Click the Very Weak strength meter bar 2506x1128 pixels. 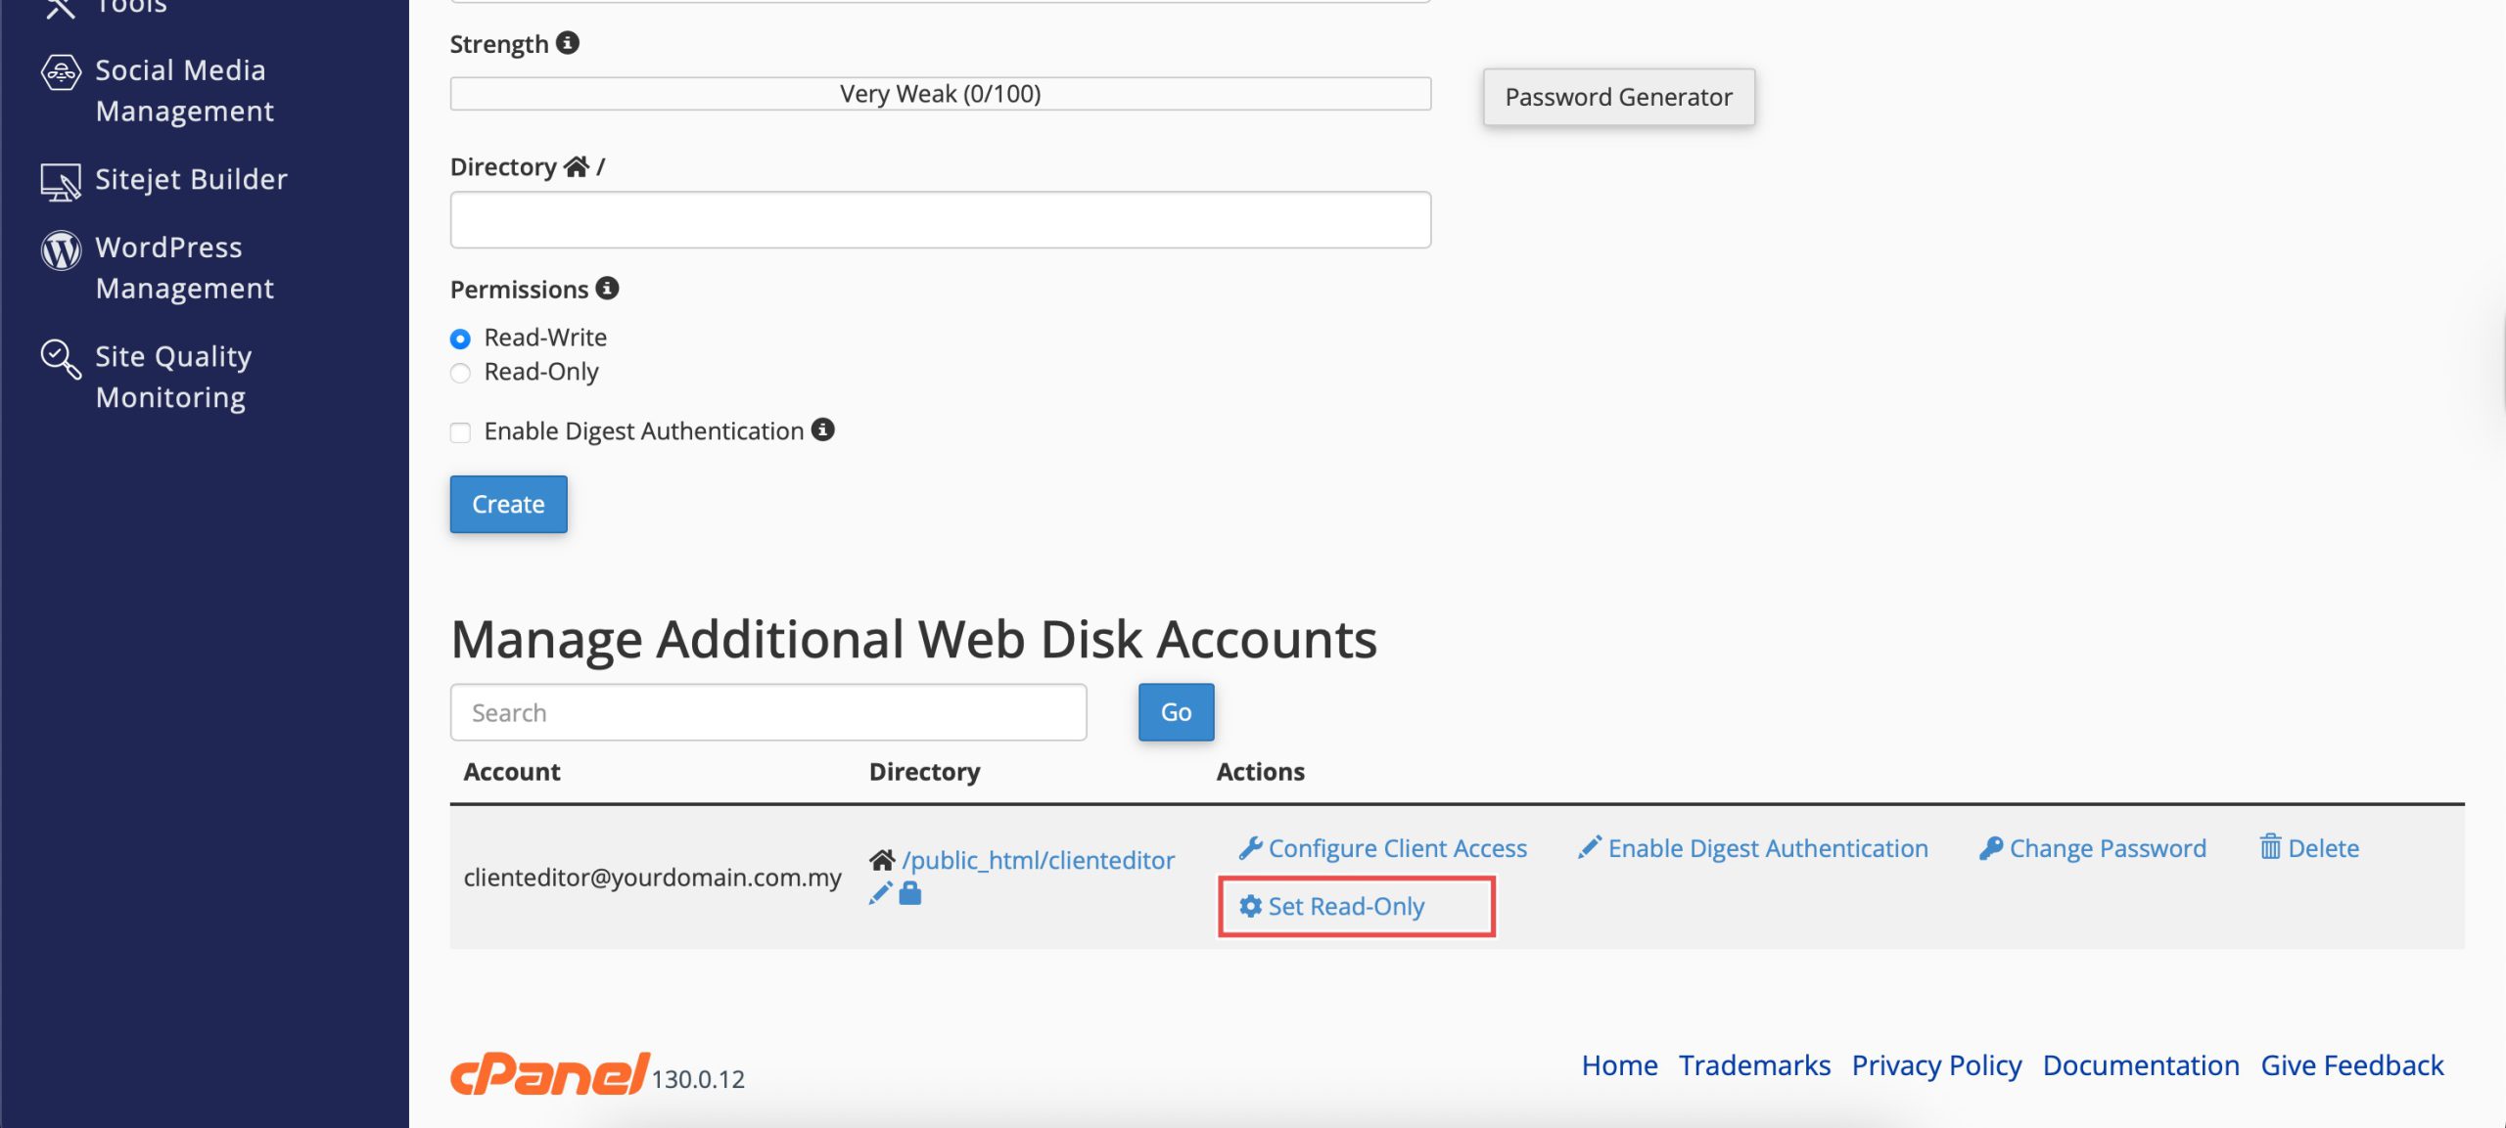tap(940, 94)
